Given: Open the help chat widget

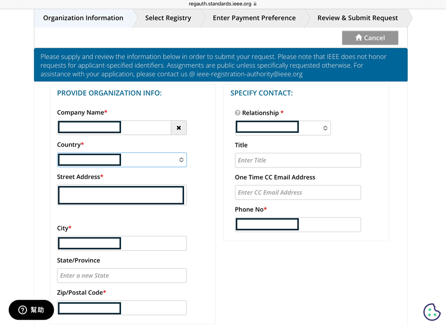Looking at the screenshot, I should coord(31,310).
